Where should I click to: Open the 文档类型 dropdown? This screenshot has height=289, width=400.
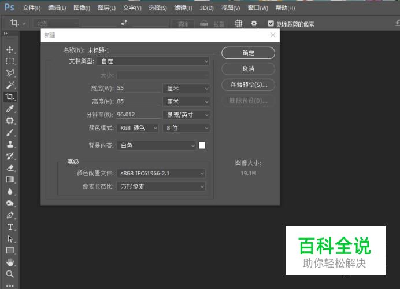pyautogui.click(x=153, y=61)
